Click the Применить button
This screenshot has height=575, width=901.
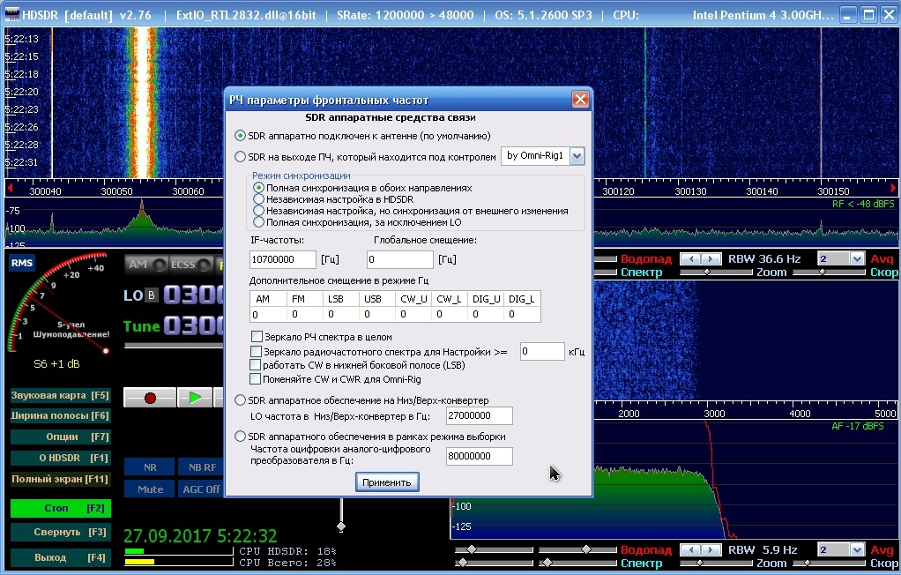click(x=387, y=482)
